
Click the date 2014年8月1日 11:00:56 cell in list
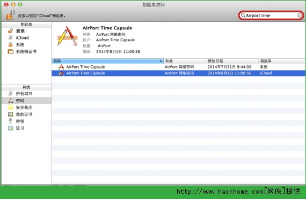[229, 73]
